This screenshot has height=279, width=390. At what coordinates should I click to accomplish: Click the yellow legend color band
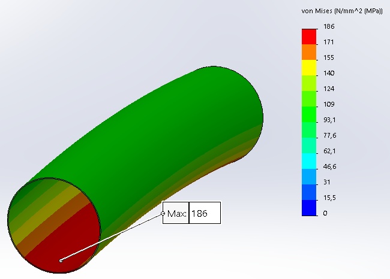(x=309, y=68)
